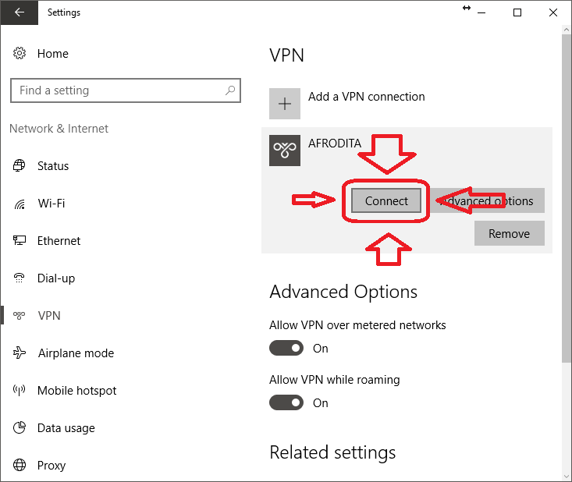The image size is (572, 482).
Task: Click the Find a setting search box
Action: (126, 90)
